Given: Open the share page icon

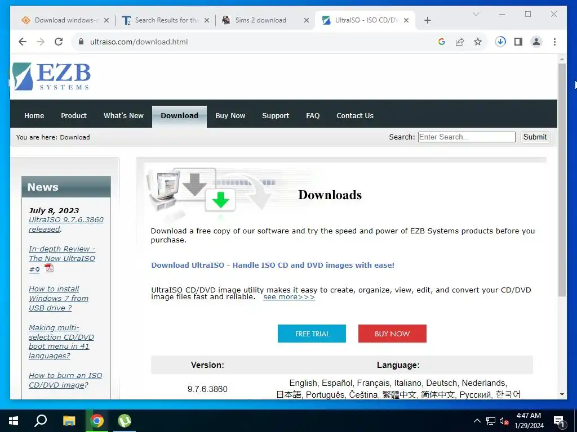Looking at the screenshot, I should pyautogui.click(x=460, y=42).
